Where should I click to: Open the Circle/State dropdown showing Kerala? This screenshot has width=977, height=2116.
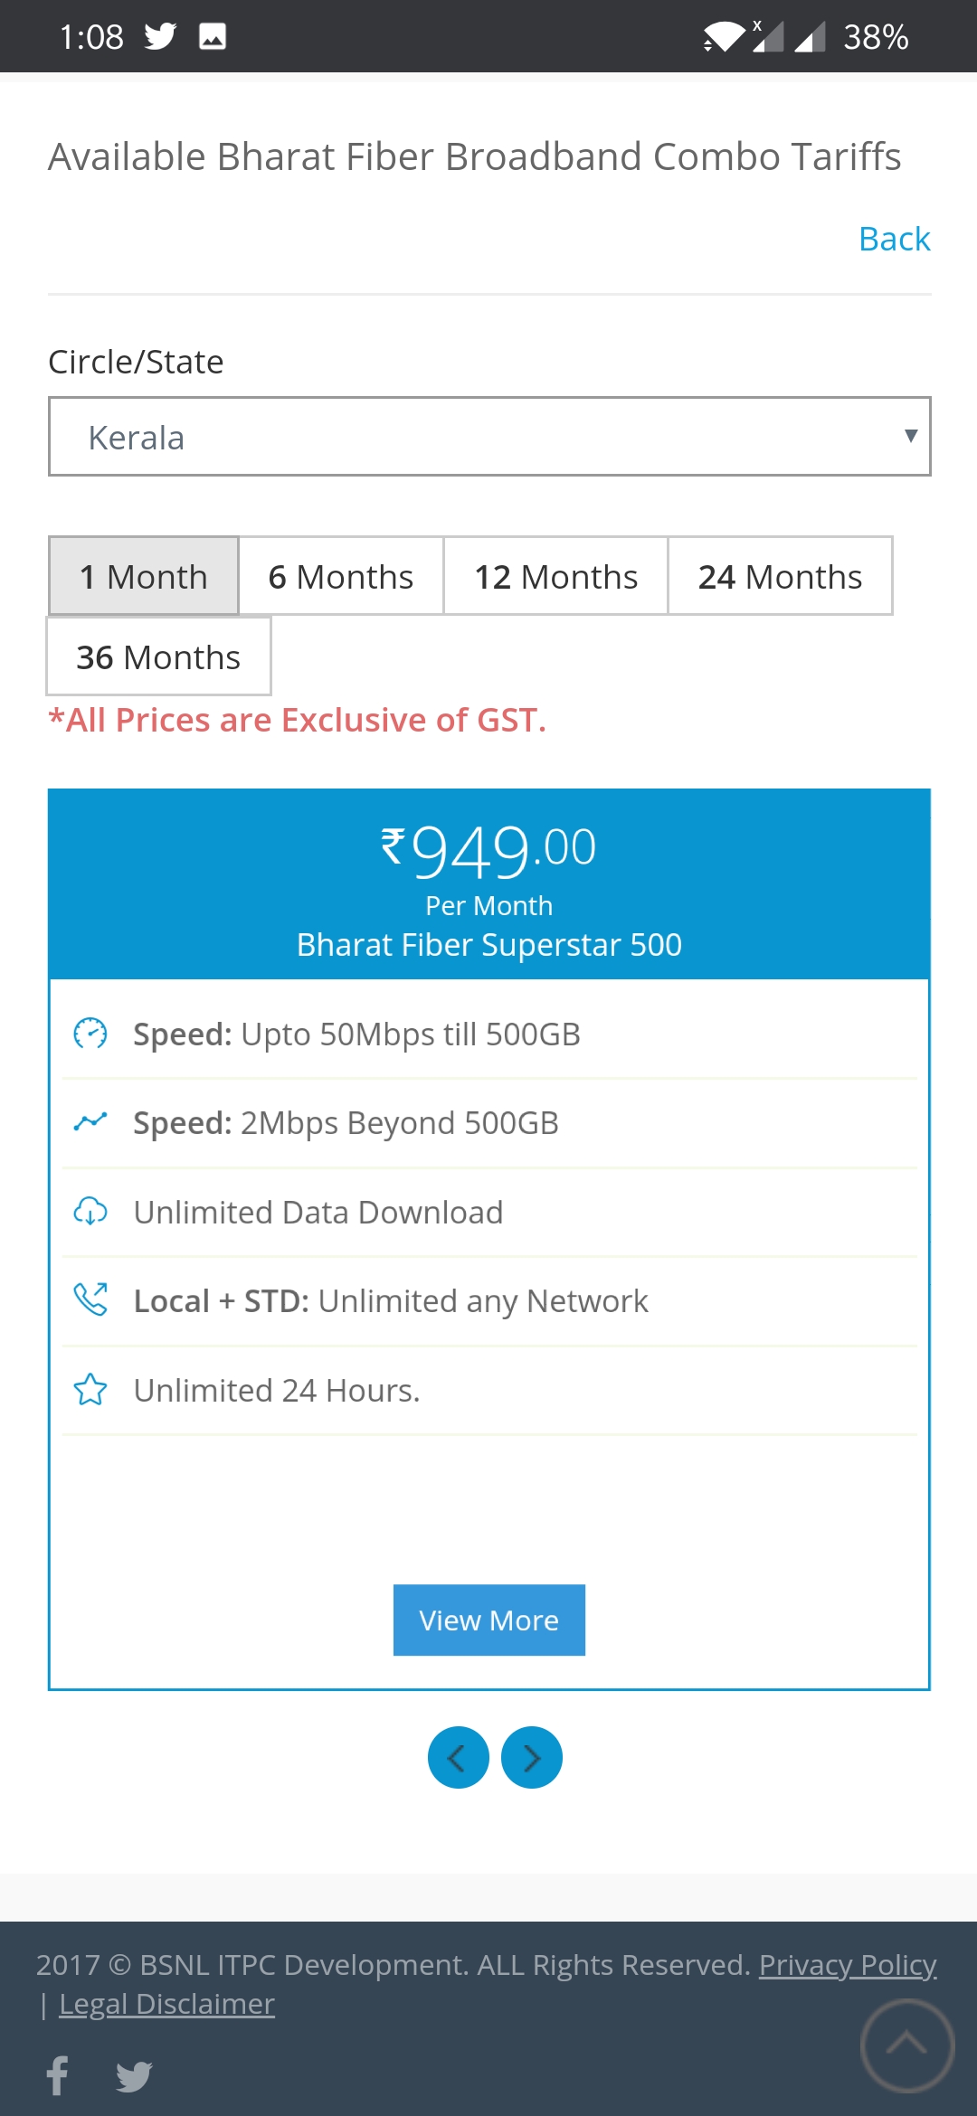pos(489,437)
